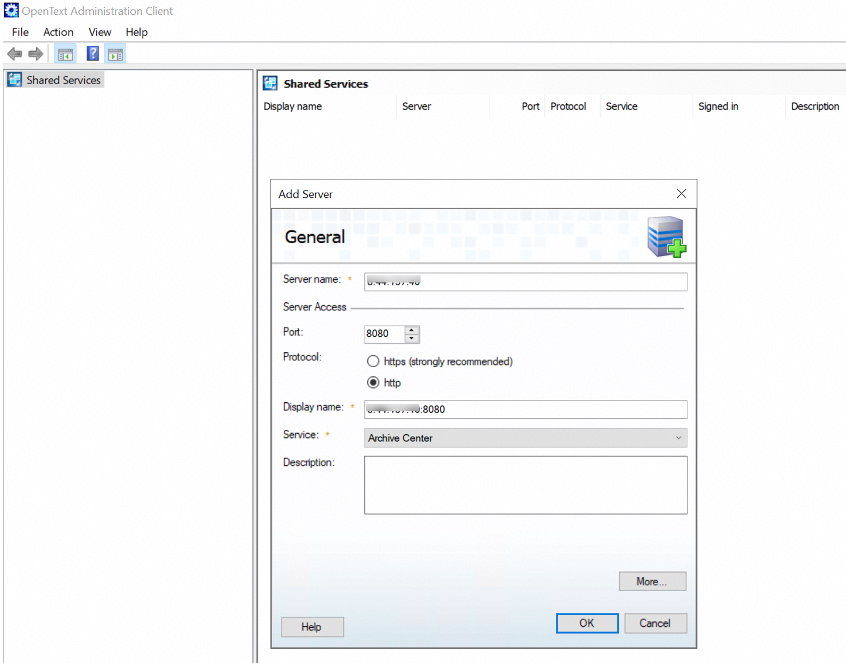The image size is (846, 663).
Task: Open the Help menu in the menu bar
Action: click(136, 32)
